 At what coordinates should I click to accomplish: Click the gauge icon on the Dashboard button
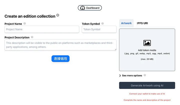tap(82, 8)
